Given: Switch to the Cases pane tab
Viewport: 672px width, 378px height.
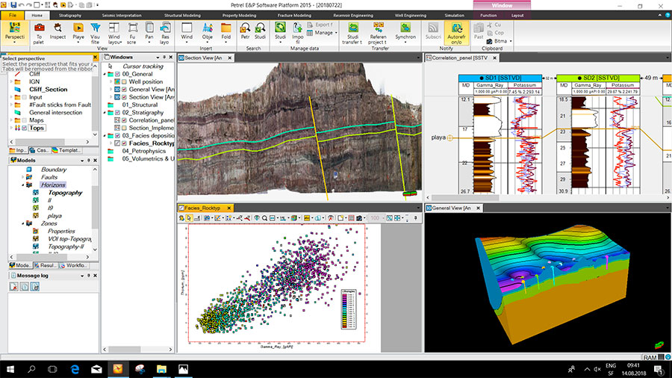Looking at the screenshot, I should 39,150.
